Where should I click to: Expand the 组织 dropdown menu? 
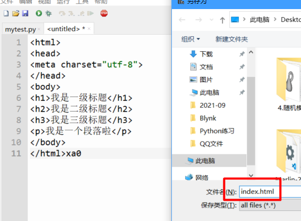click(x=191, y=39)
